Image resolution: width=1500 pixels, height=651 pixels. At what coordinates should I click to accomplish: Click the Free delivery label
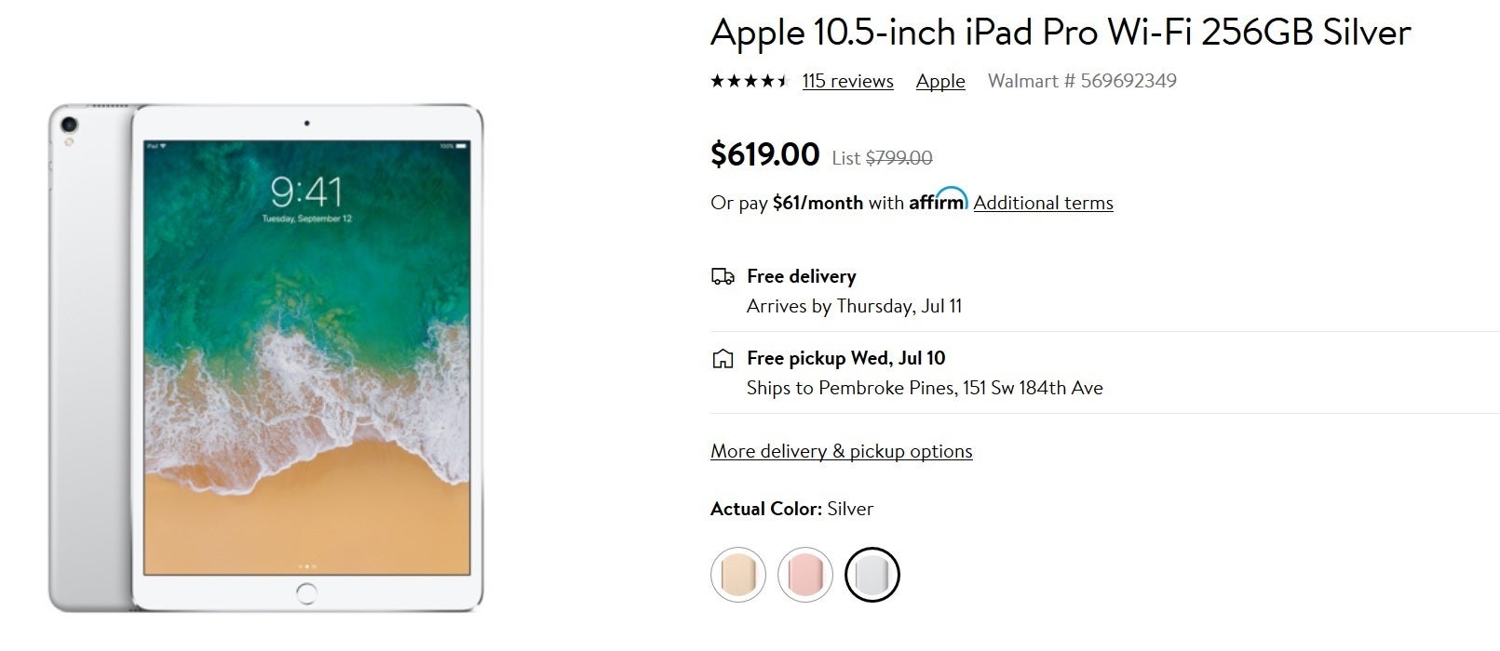coord(801,276)
